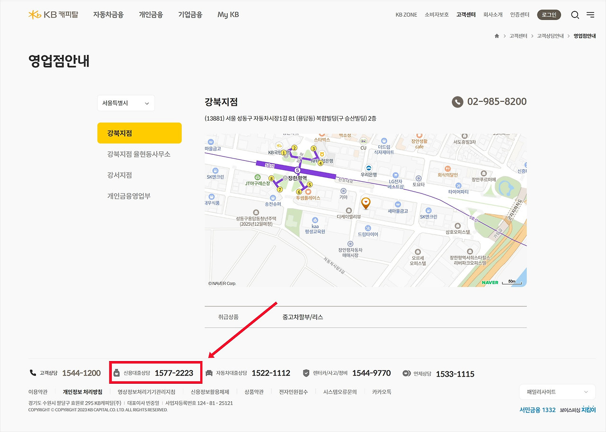Screen dimensions: 606x432
Task: Open the 개인정보 처리방침 link
Action: coord(82,392)
